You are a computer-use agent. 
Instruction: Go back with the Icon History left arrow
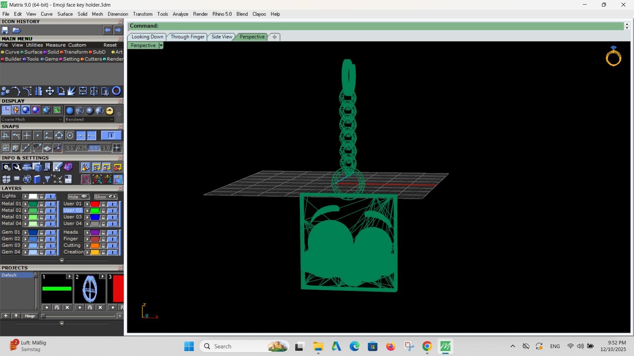(107, 30)
